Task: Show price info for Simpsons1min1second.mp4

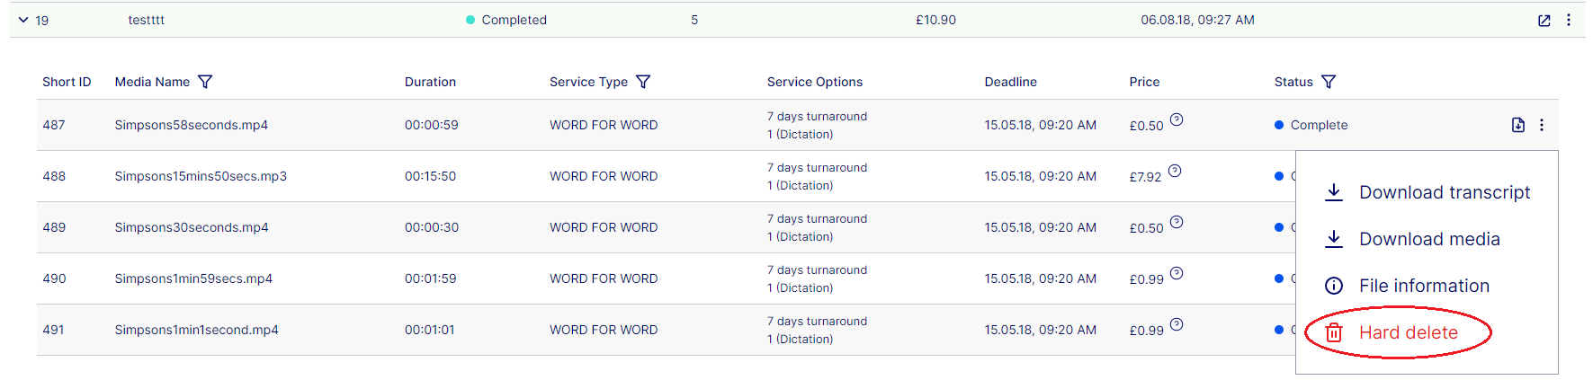Action: pos(1177,324)
